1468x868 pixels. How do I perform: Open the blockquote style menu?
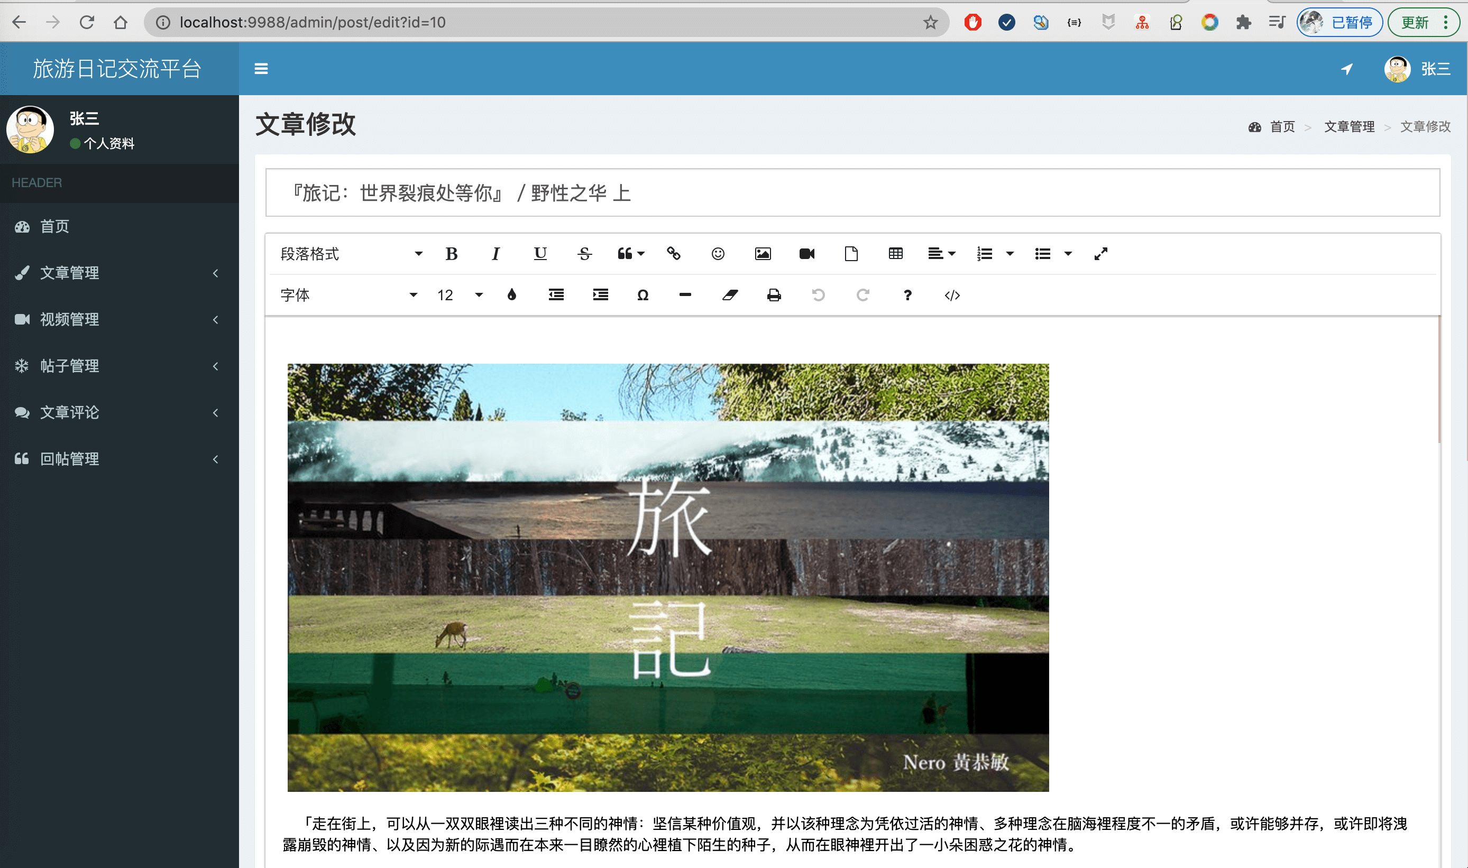631,254
